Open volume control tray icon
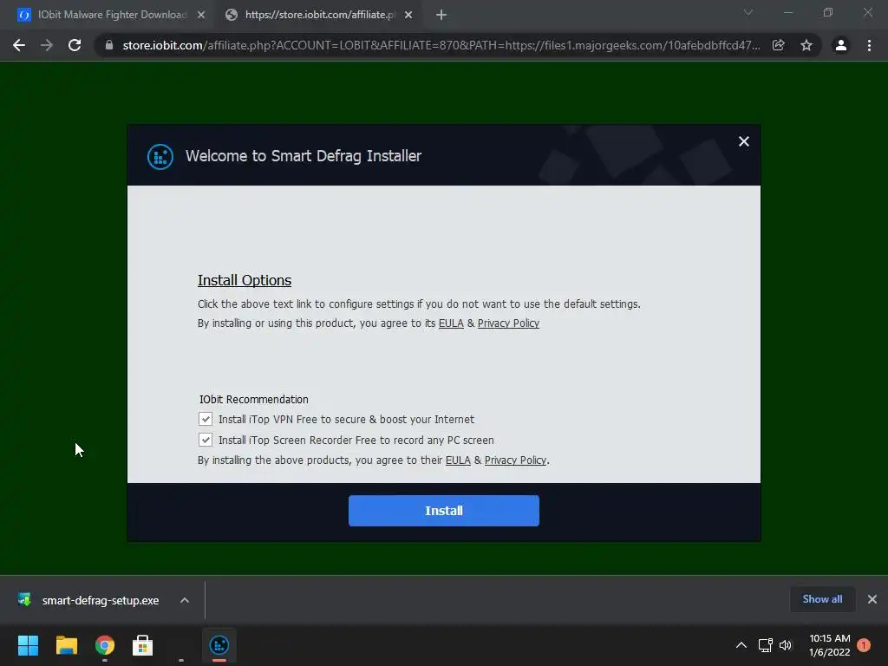The width and height of the screenshot is (888, 666). [786, 645]
